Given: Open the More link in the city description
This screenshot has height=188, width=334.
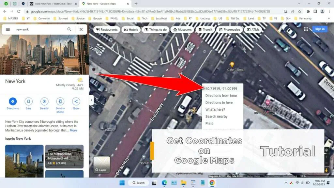Looking at the screenshot, I should [x=73, y=130].
